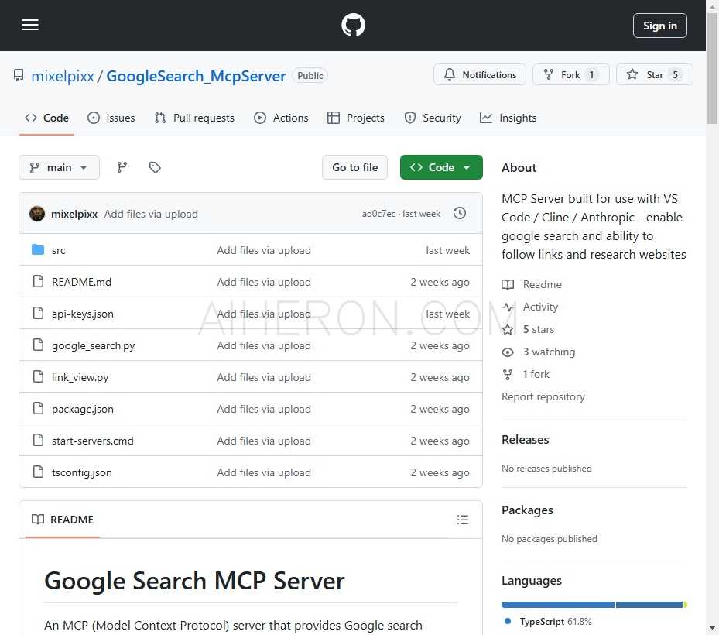Click file icon beside package.json
Screen dimensions: 719x635
point(38,408)
